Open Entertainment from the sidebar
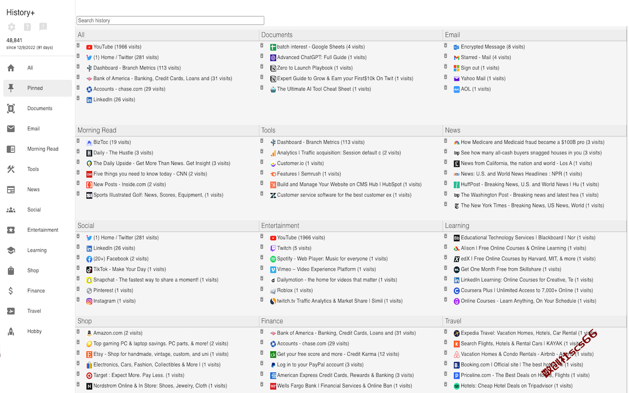 click(38, 230)
